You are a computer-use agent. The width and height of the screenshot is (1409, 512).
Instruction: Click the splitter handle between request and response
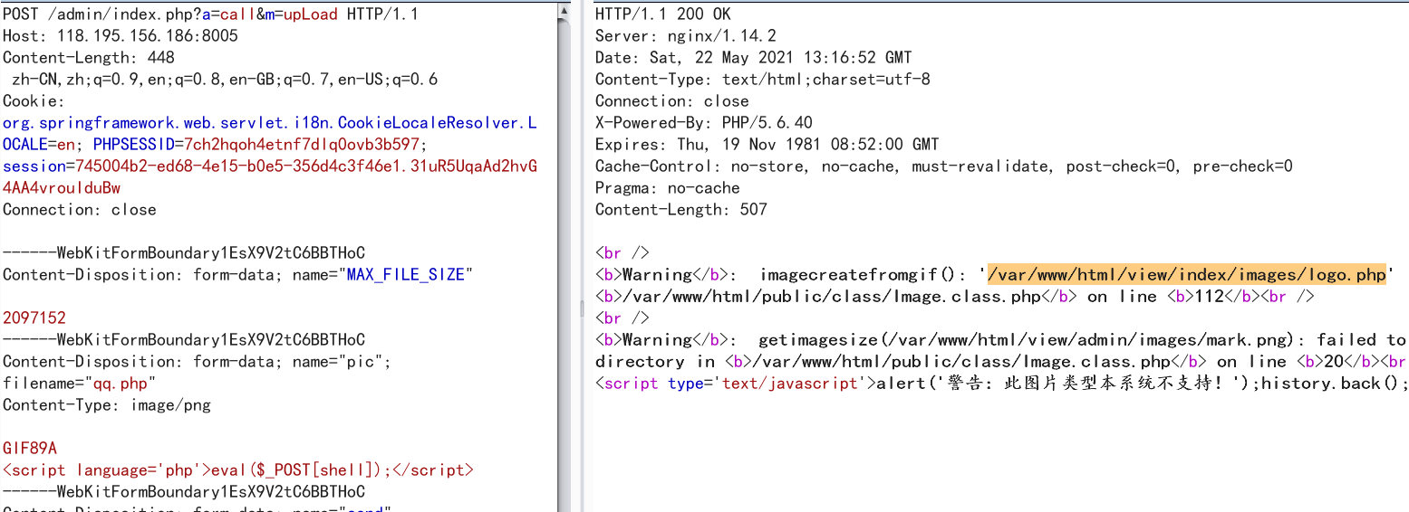pyautogui.click(x=584, y=308)
